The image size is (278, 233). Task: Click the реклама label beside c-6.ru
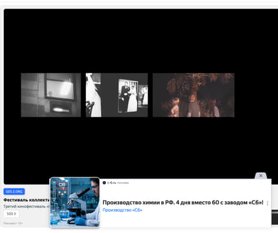pos(123,183)
